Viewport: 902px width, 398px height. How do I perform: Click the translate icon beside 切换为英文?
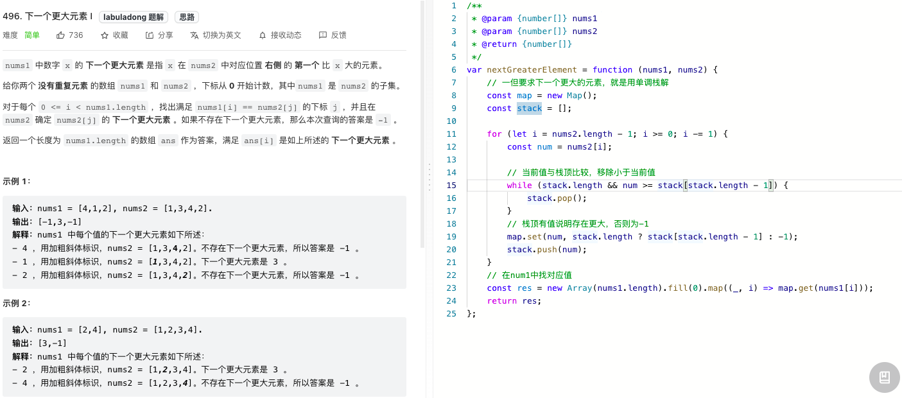(195, 35)
